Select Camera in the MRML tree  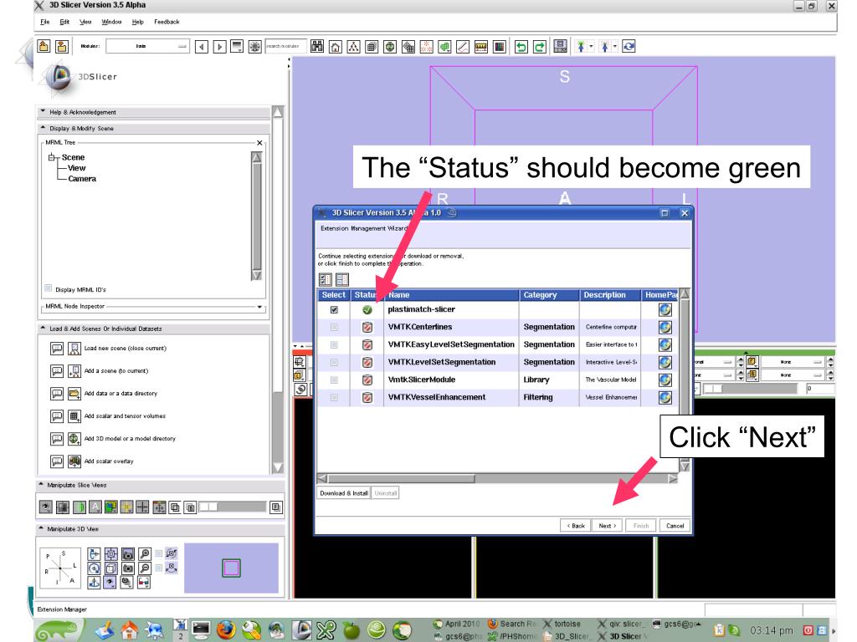82,179
